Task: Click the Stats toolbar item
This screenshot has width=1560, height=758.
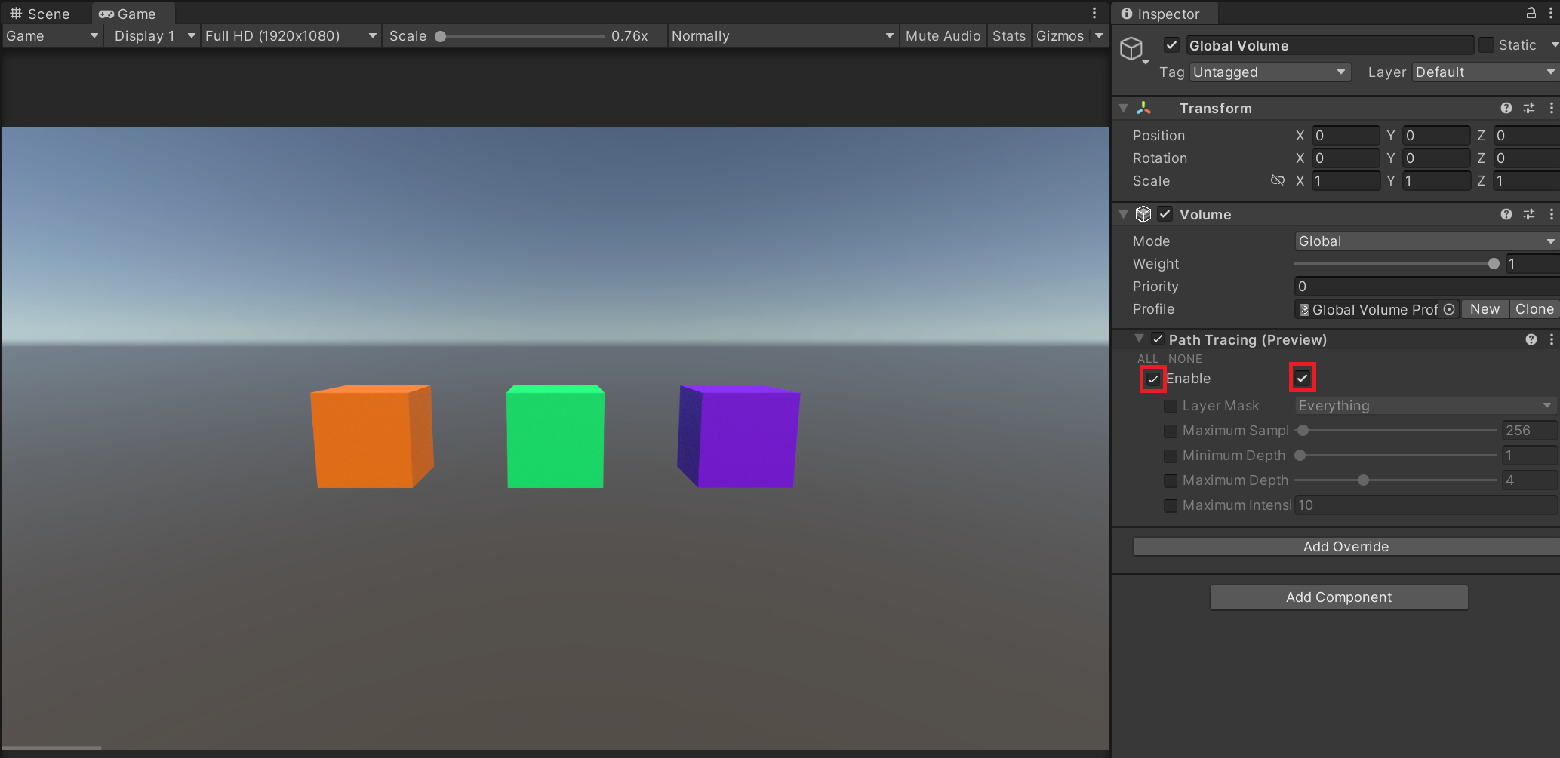Action: [x=1008, y=36]
